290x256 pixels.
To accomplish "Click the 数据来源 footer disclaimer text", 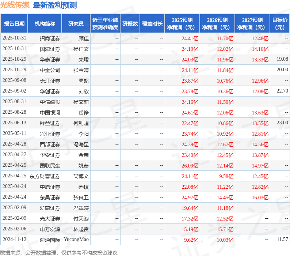I will click(x=59, y=253).
